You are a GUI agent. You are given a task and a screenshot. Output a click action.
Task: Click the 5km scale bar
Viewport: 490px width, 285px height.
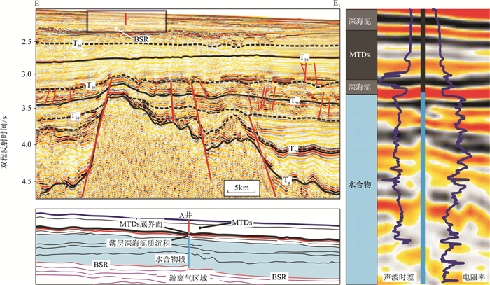tap(242, 187)
